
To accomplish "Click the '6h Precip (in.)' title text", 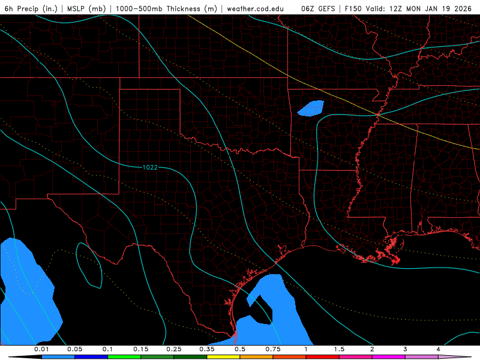I will [31, 8].
